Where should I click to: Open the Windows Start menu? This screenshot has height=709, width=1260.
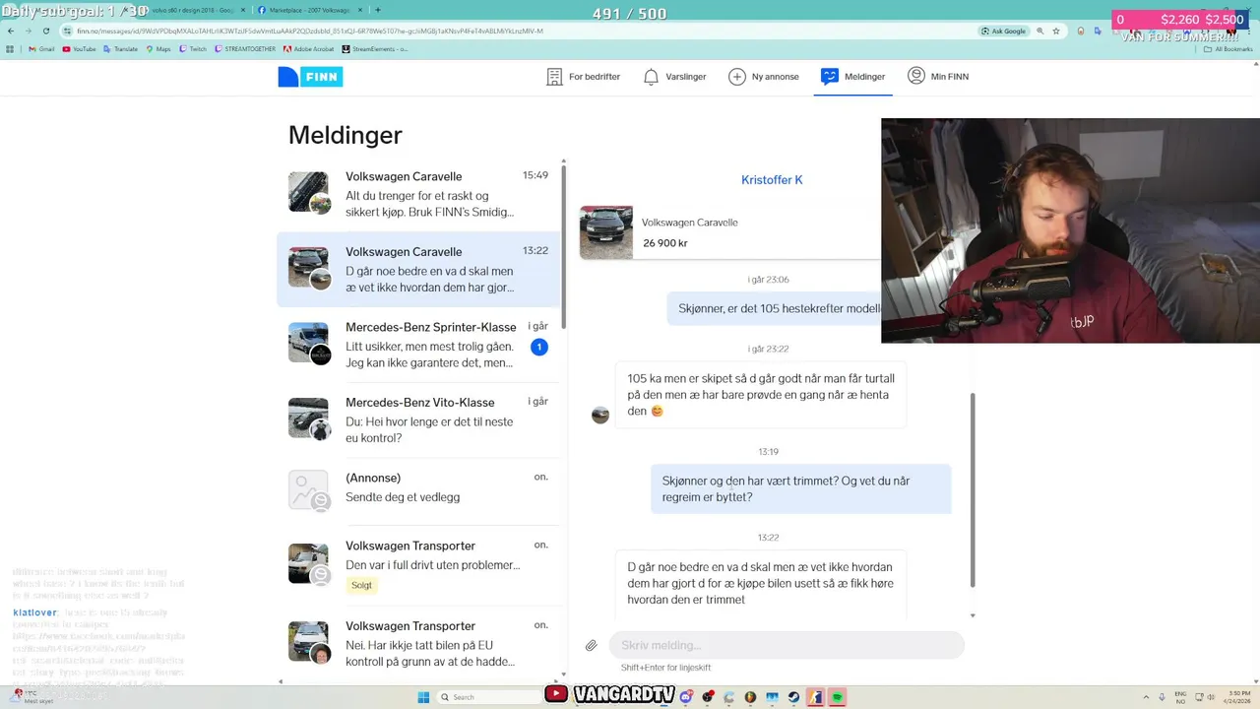click(x=423, y=697)
